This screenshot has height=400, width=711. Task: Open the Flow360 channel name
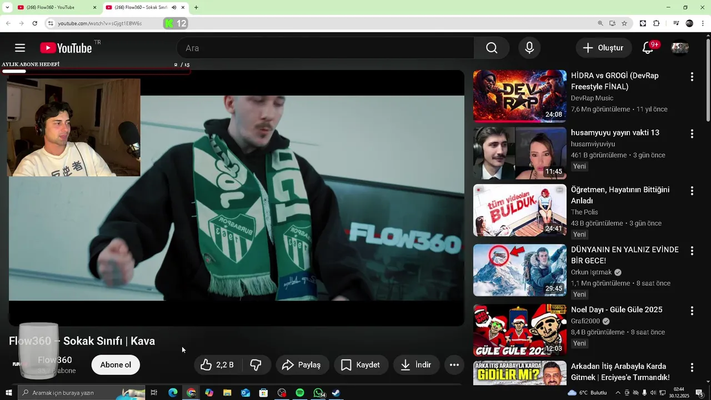point(55,360)
